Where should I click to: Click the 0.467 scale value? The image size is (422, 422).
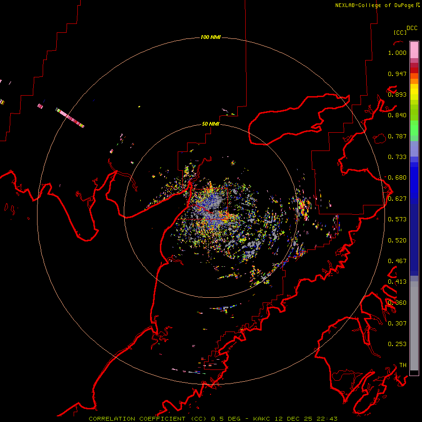tap(397, 261)
